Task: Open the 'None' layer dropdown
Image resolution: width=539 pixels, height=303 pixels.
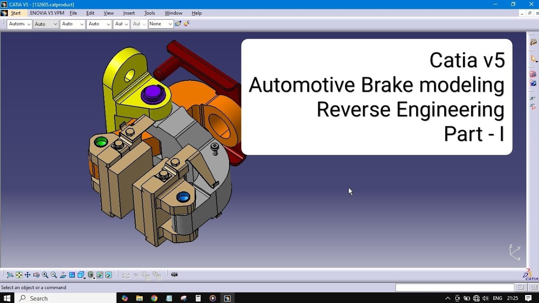Action: 160,24
